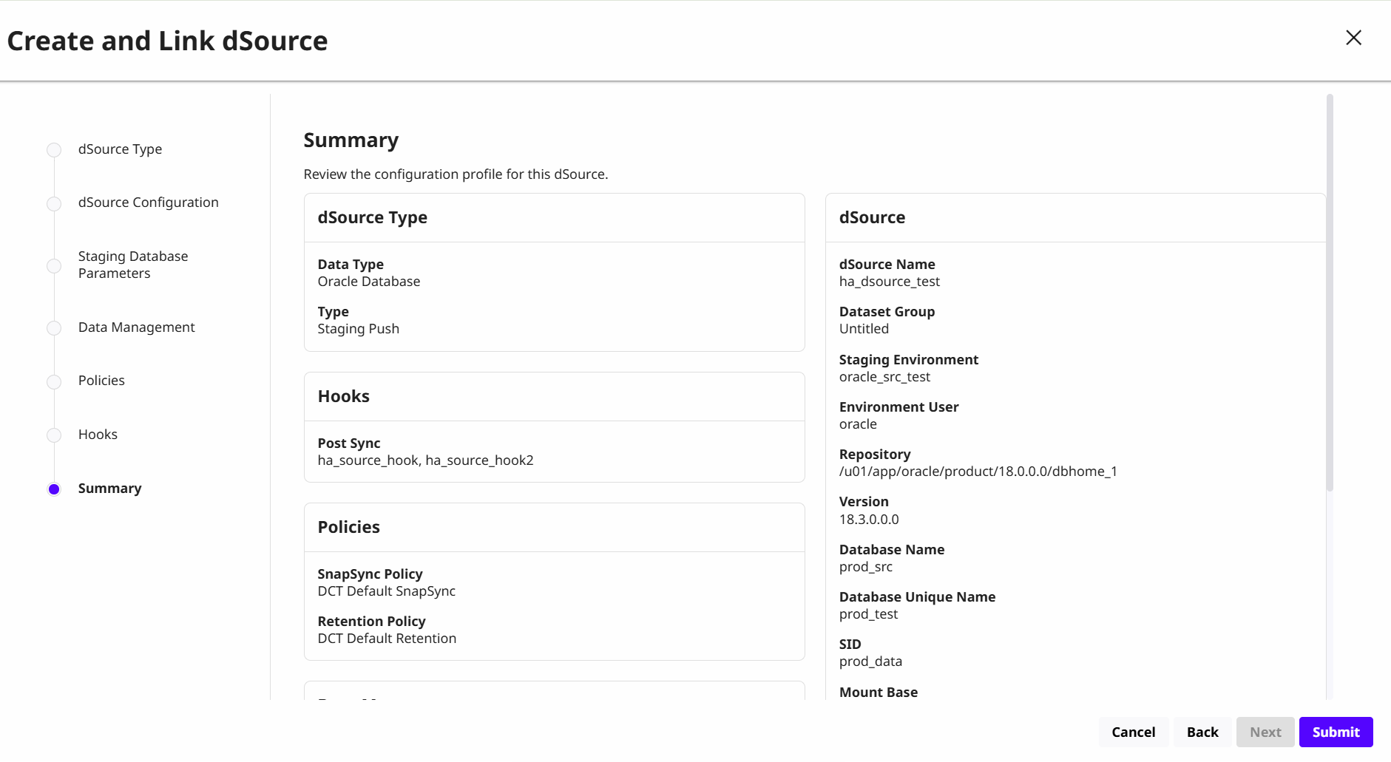Click the Hooks step circle indicator
This screenshot has width=1391, height=762.
(54, 435)
